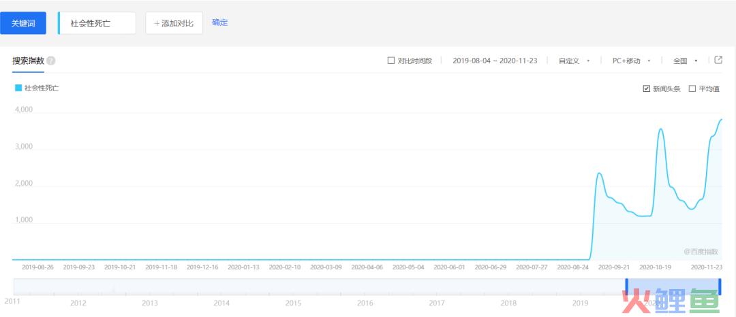The width and height of the screenshot is (736, 317).
Task: Click the right handle of timeline range slider
Action: [720, 286]
